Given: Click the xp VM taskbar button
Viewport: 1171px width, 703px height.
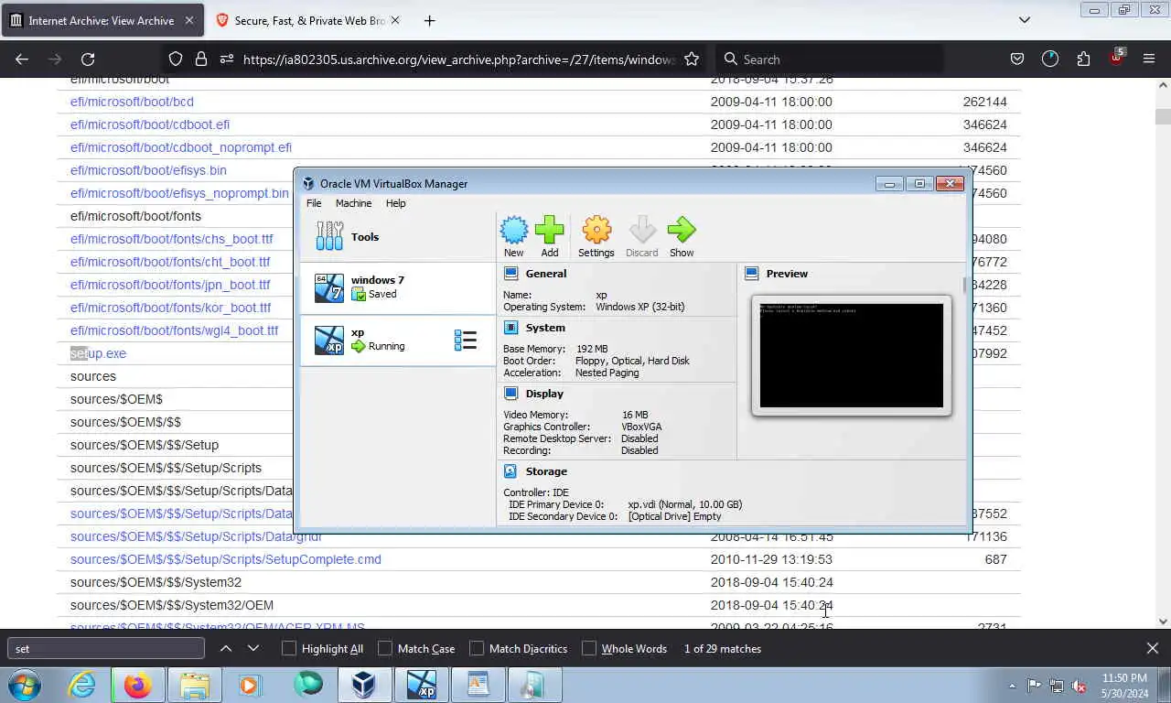Looking at the screenshot, I should tap(421, 685).
